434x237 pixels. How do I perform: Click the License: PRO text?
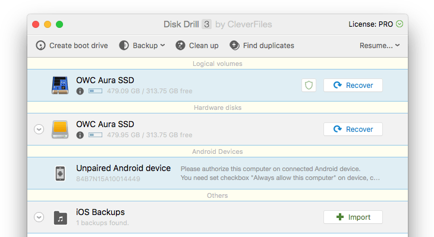(x=370, y=24)
